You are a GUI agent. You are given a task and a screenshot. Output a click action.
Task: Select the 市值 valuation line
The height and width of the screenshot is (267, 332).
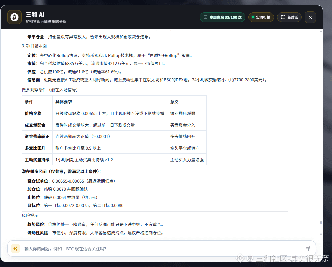tap(97, 63)
